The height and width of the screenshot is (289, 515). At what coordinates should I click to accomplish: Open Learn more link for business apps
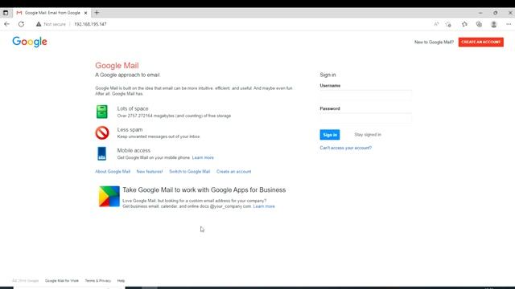tap(264, 206)
